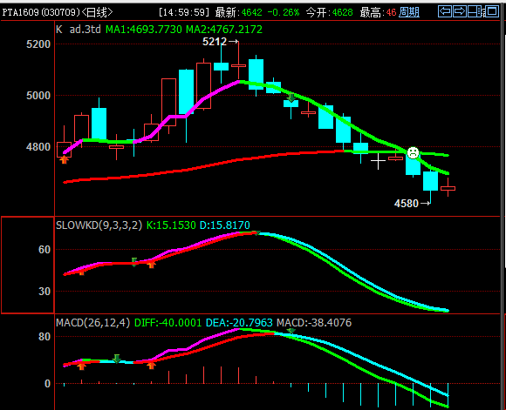506x410 pixels.
Task: Click the MA2:4767.2172 moving average label
Action: point(224,30)
